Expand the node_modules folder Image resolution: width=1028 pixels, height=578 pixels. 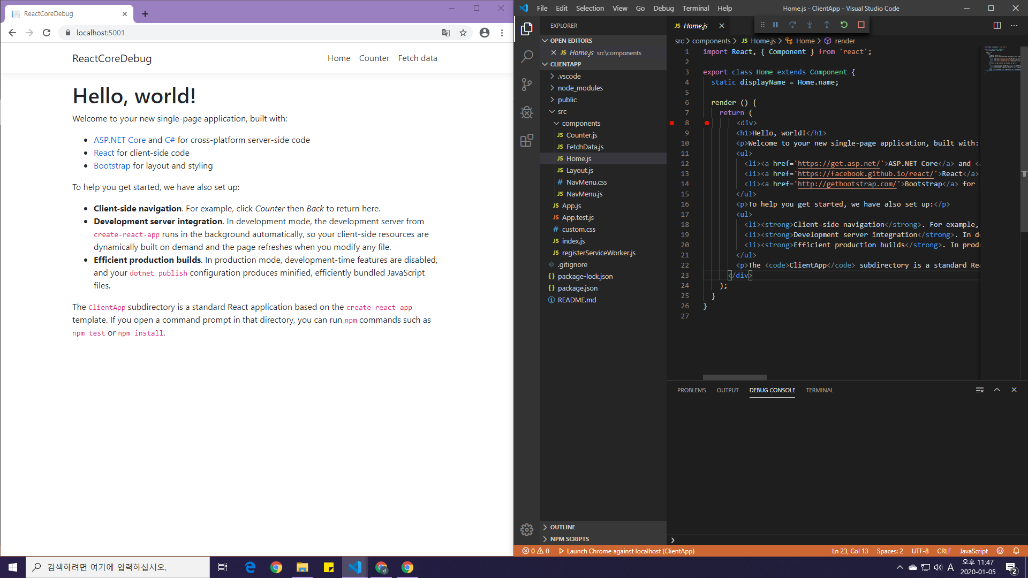[x=580, y=88]
